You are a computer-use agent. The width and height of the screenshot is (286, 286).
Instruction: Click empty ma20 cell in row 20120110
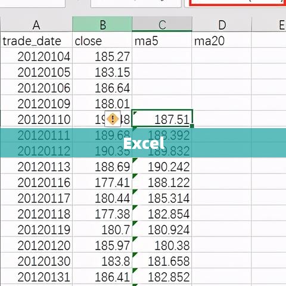pos(222,119)
